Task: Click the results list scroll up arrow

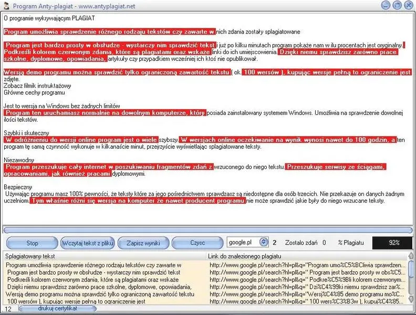Action: coord(411,256)
